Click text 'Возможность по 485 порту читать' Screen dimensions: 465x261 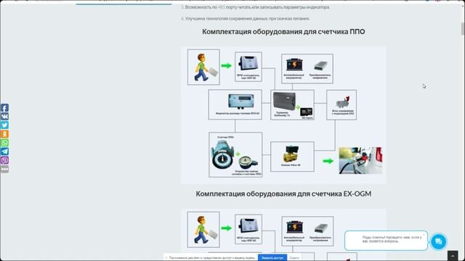pos(218,7)
